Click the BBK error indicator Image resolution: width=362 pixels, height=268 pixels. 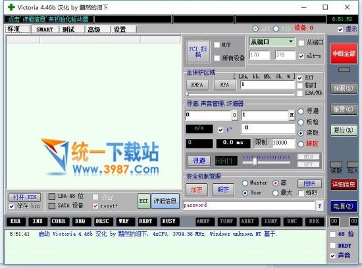point(314,221)
